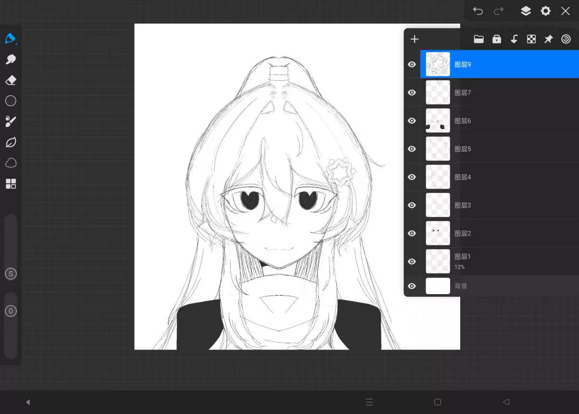Click the 12% opacity value of 图层1

pyautogui.click(x=459, y=267)
